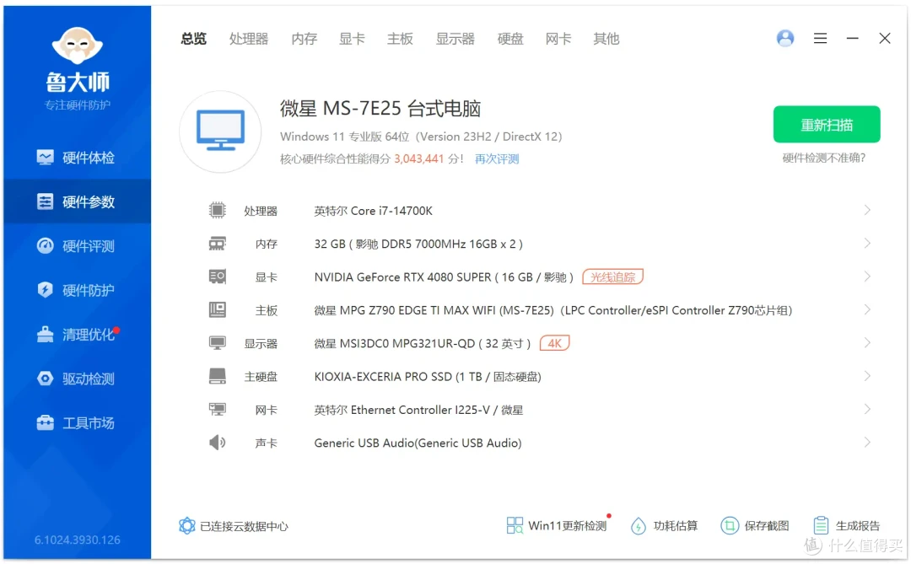Click the 声卡 speaker icon
This screenshot has height=564, width=911.
(218, 443)
